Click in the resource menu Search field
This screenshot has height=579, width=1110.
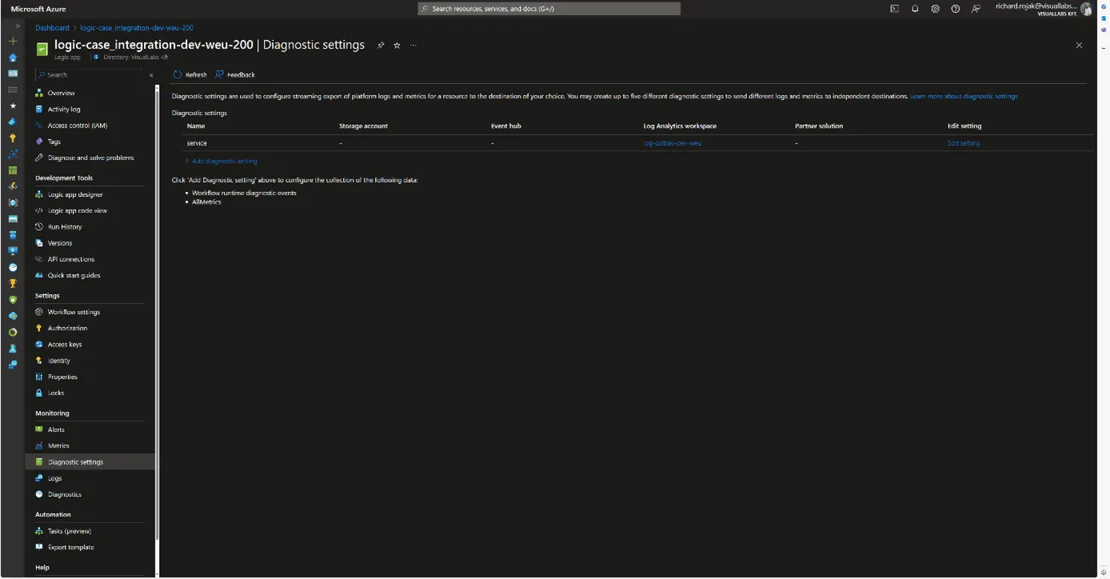[x=88, y=75]
